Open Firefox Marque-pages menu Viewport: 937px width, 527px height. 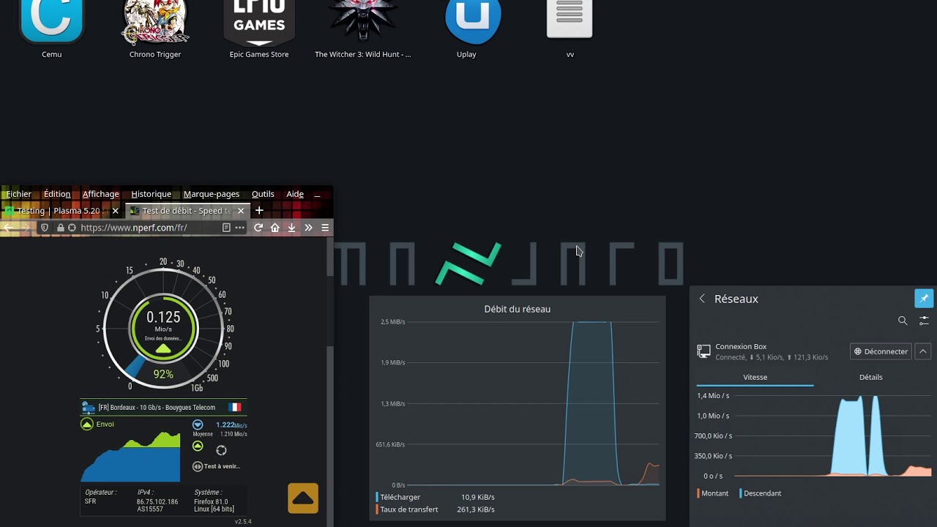pos(212,194)
